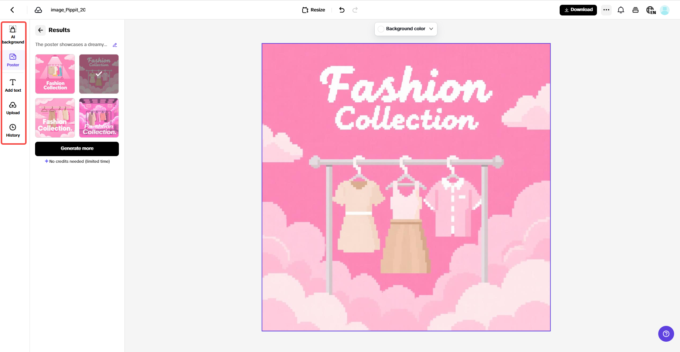
Task: Select the Add text tool
Action: 13,85
